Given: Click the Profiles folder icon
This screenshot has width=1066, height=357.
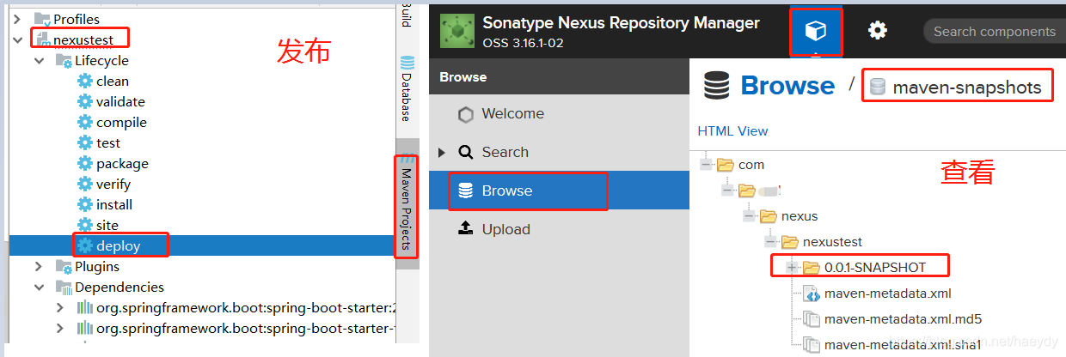Looking at the screenshot, I should [x=42, y=19].
